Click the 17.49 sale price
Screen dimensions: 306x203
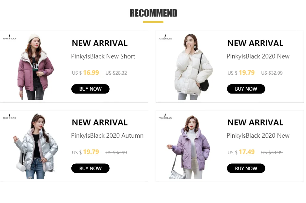click(247, 152)
